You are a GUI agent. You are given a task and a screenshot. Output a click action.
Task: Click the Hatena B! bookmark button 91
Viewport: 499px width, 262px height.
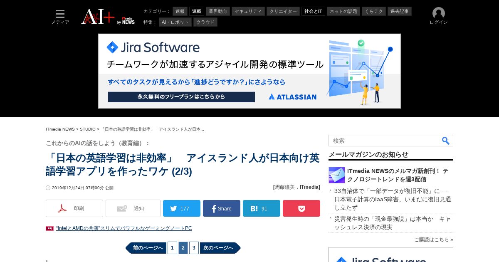click(x=262, y=208)
